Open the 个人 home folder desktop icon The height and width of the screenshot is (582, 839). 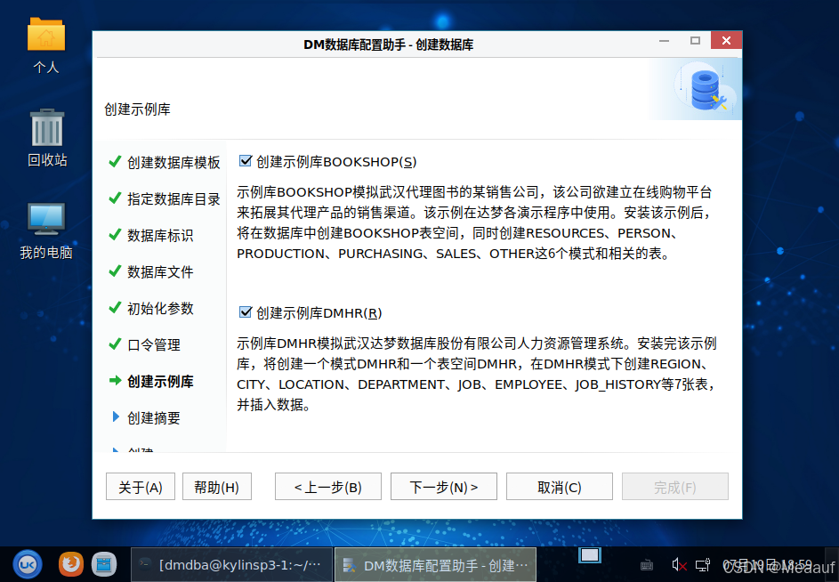(x=46, y=45)
